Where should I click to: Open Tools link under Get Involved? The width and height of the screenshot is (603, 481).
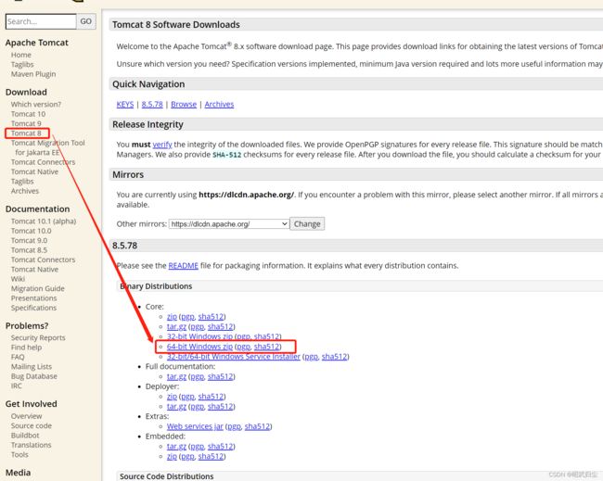[x=19, y=454]
